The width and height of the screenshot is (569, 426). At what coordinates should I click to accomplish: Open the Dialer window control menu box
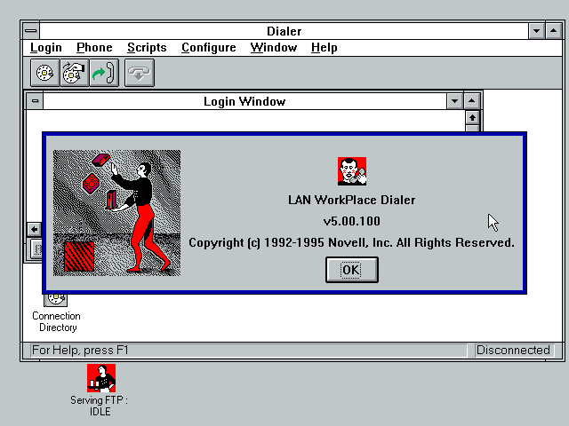click(31, 31)
